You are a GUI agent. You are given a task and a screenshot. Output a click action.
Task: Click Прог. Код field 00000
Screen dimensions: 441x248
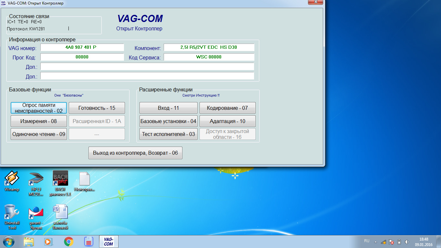point(82,57)
